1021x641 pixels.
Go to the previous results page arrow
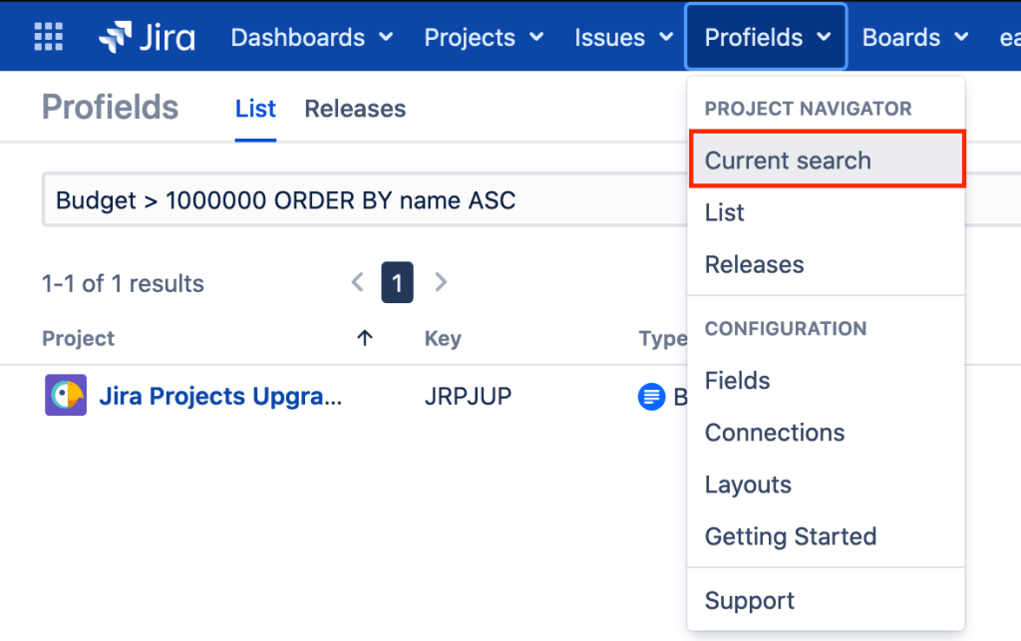click(358, 283)
